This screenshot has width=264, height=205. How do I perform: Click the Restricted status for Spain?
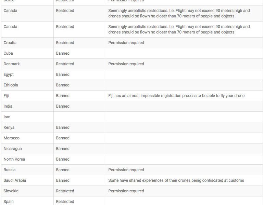tap(65, 202)
